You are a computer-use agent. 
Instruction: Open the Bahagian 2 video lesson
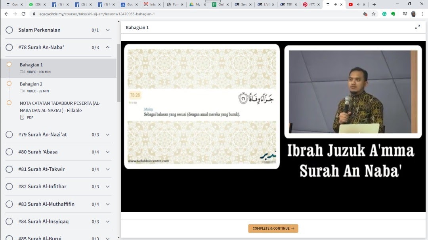point(58,87)
